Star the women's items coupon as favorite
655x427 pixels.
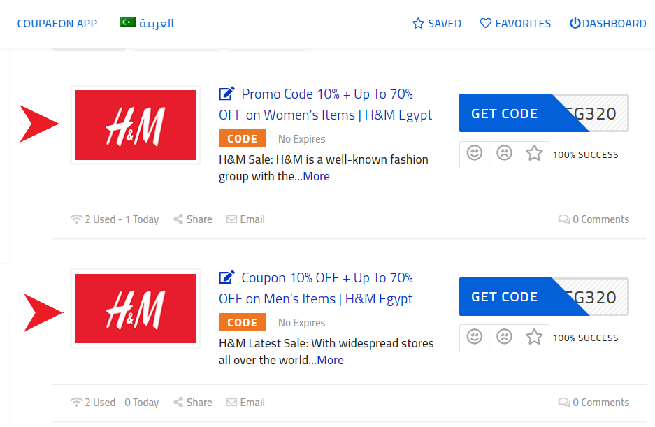coord(533,154)
